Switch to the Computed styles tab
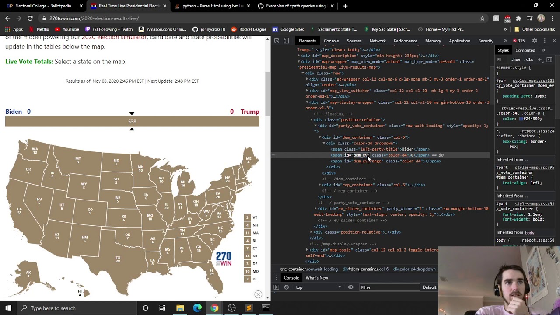 pos(525,50)
